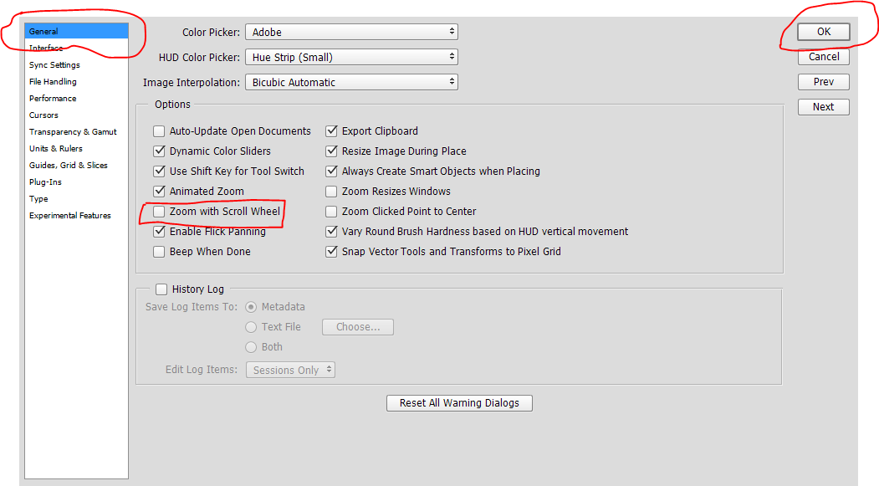
Task: Select the Both radio option
Action: pyautogui.click(x=251, y=346)
